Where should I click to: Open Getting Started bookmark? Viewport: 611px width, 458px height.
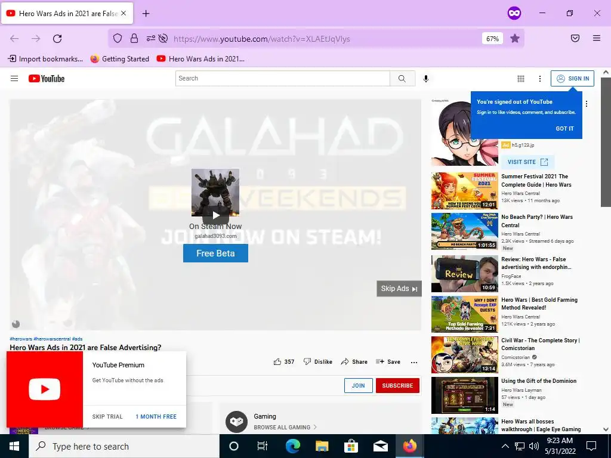coord(119,59)
